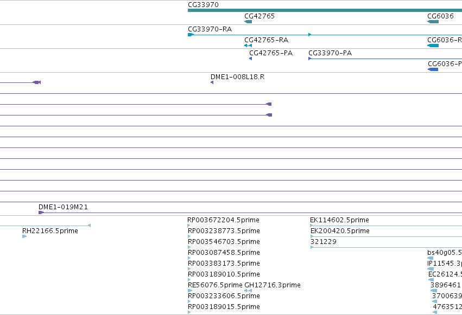Click the RP003546703.5prime label
The width and height of the screenshot is (462, 315).
(224, 241)
